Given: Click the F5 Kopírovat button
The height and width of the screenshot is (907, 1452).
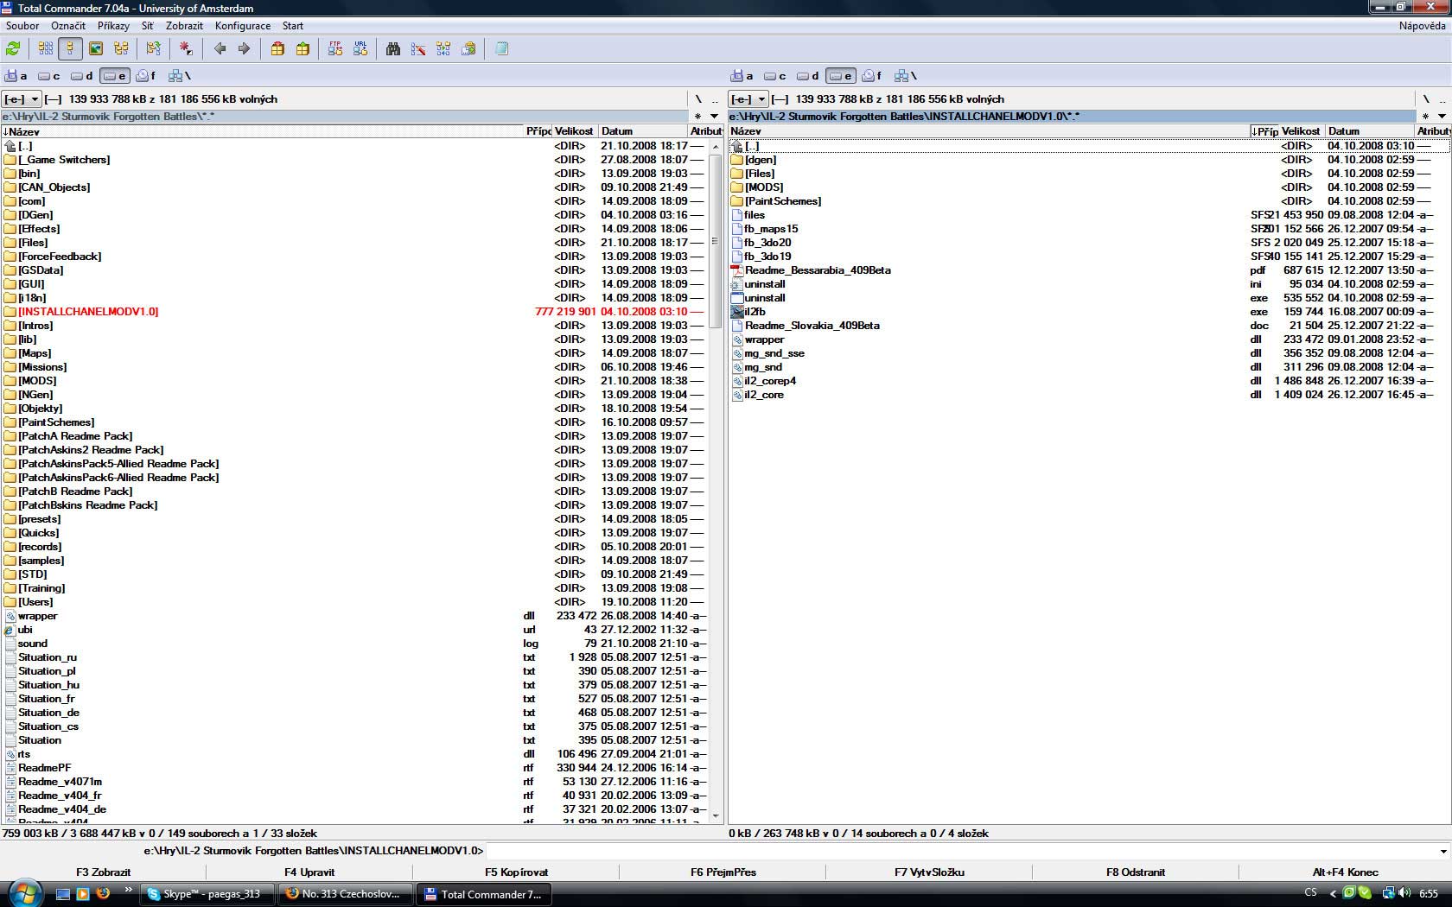Looking at the screenshot, I should 516,872.
